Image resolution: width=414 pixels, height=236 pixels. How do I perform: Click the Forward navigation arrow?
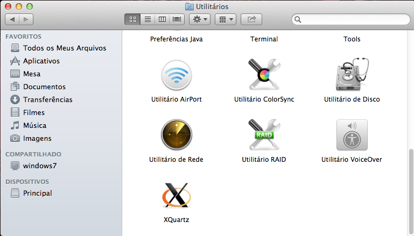[26, 19]
